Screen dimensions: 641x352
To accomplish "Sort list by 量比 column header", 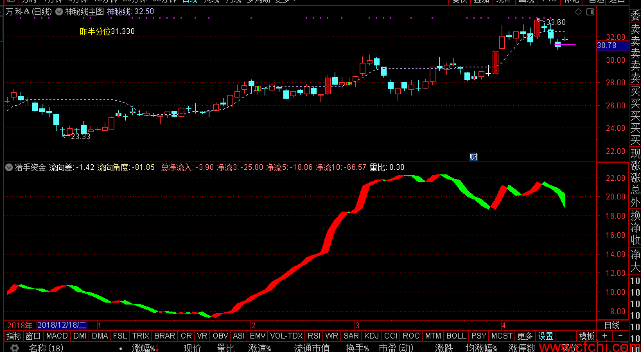I will [225, 348].
